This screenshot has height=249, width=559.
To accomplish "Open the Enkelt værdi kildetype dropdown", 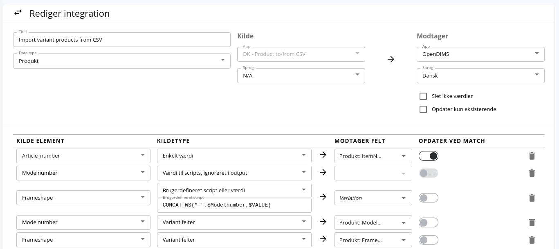I will [x=234, y=156].
